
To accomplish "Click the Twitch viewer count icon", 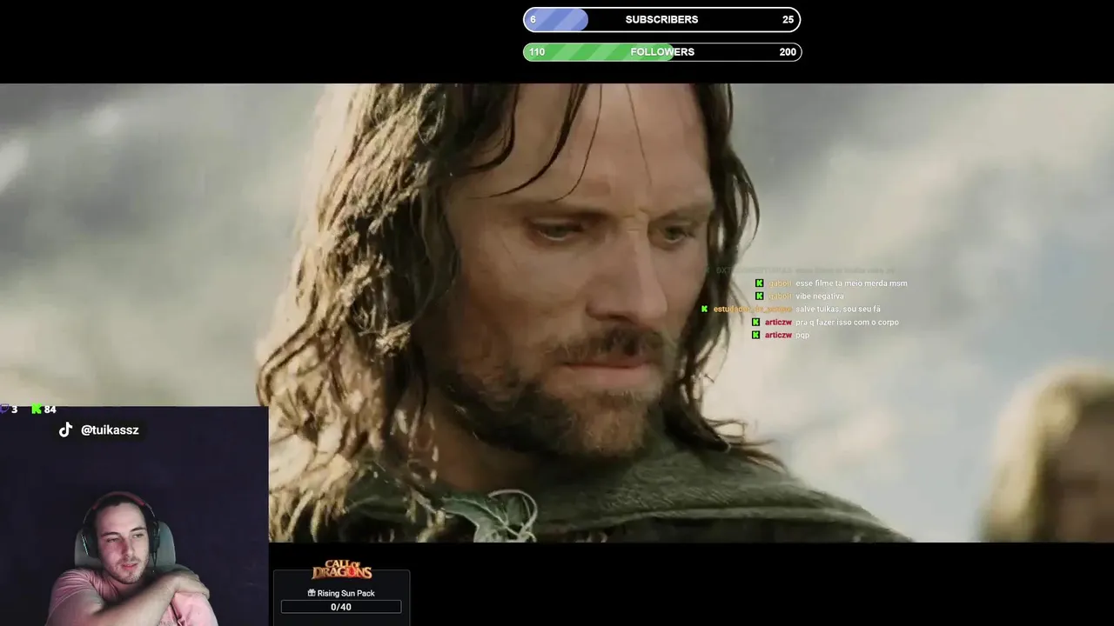I will [x=4, y=409].
